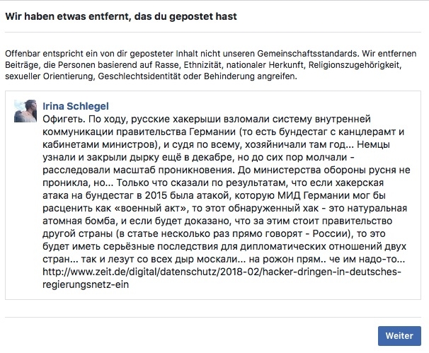This screenshot has width=429, height=353.
Task: Open the zeit.de article URL
Action: [224, 273]
